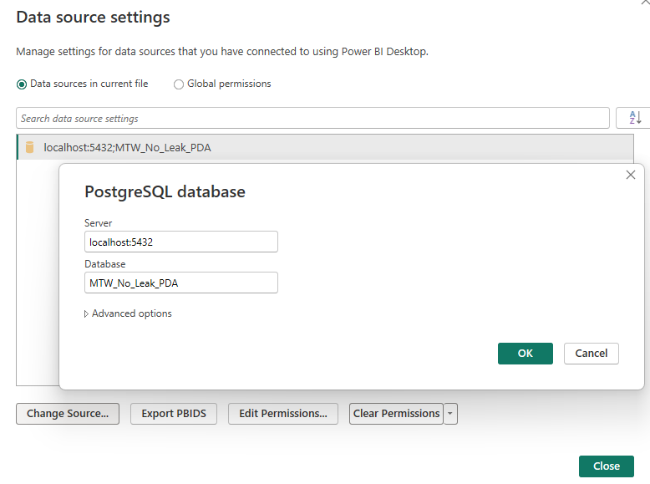The image size is (650, 484).
Task: Click Export PBIDS
Action: 174,414
